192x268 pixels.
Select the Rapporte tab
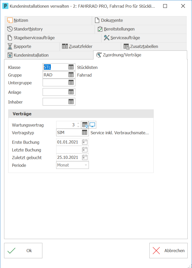[32, 46]
